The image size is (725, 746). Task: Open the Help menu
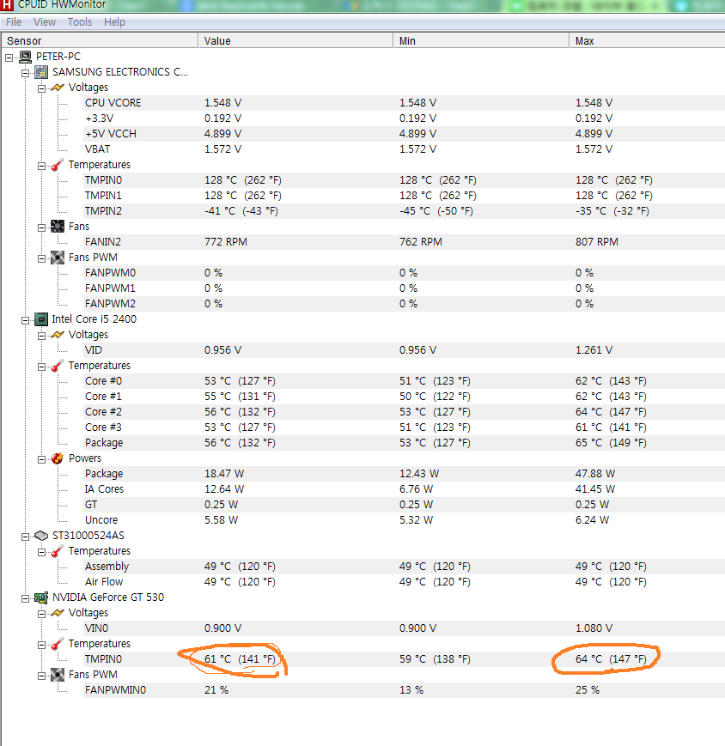[115, 21]
